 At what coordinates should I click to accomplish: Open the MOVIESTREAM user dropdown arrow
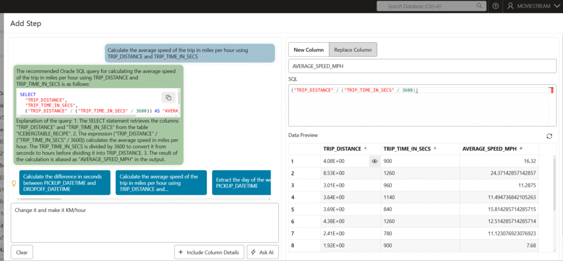[556, 6]
